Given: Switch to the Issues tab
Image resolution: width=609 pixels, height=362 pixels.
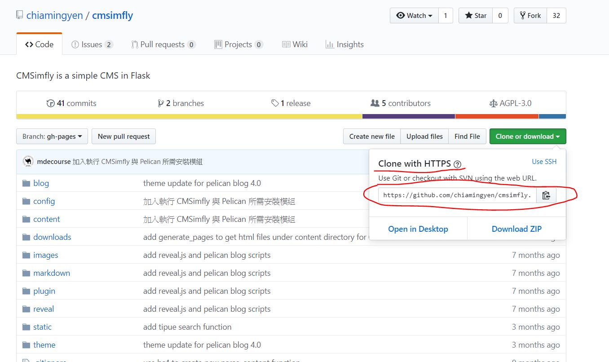Looking at the screenshot, I should coord(92,44).
